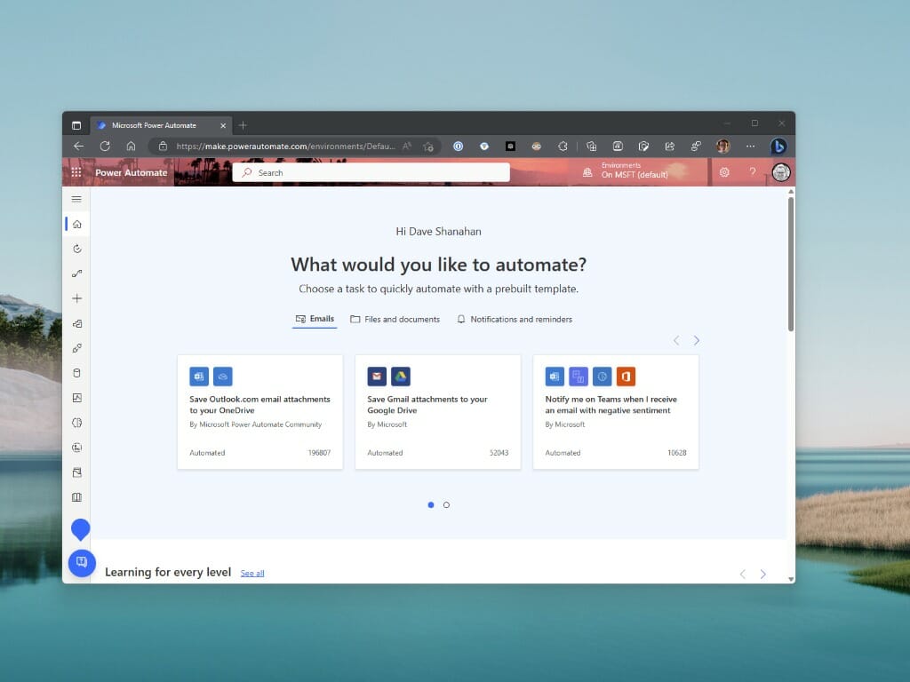Open Process advisor icon in the sidebar

(x=77, y=448)
